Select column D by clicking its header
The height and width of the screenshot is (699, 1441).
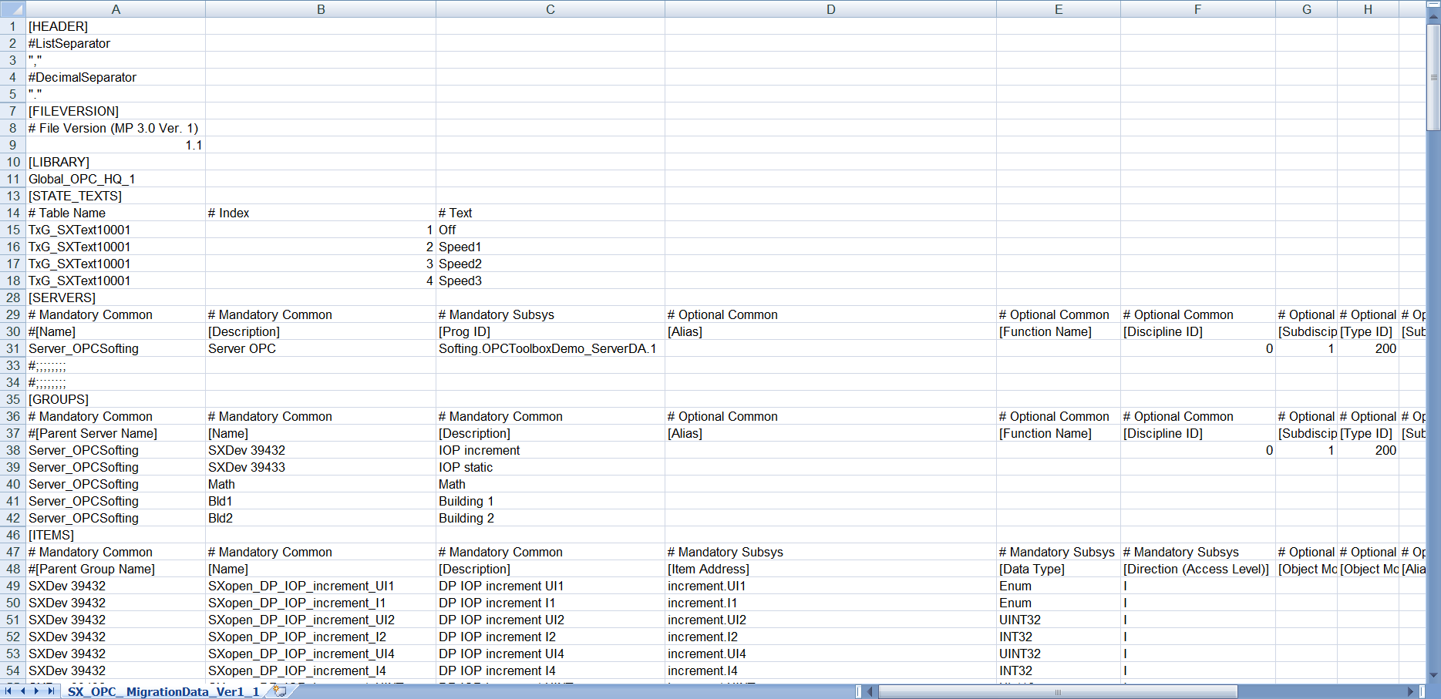830,8
